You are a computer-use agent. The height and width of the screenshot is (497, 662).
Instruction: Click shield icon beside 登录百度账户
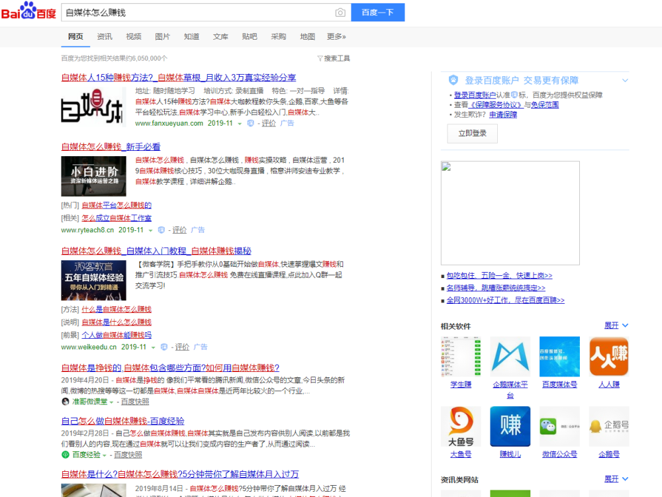click(x=453, y=79)
